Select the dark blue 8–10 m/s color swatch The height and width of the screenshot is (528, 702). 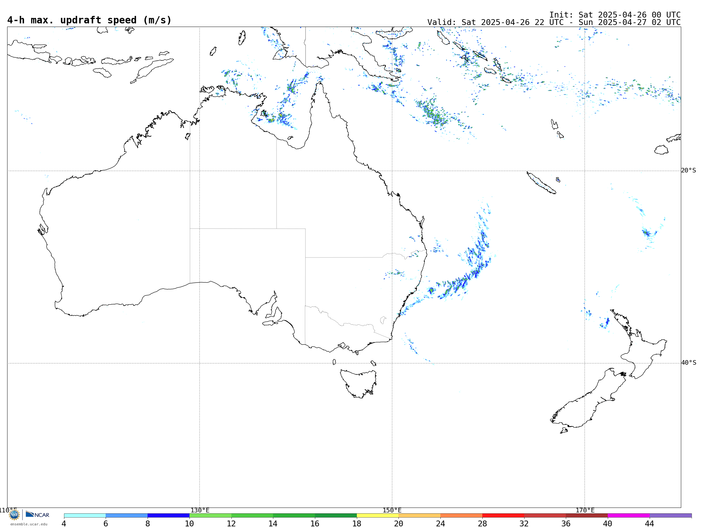[168, 516]
